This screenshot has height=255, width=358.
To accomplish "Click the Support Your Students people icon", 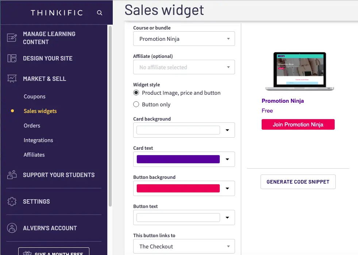I will point(12,175).
